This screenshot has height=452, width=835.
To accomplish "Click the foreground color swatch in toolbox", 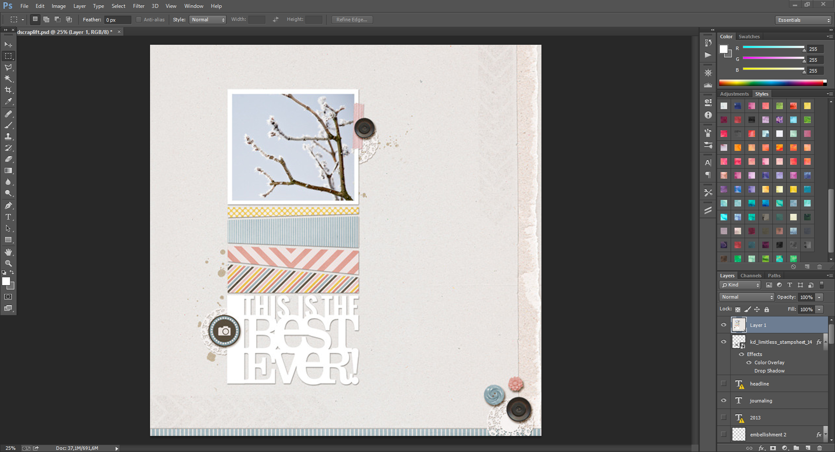I will pos(6,282).
